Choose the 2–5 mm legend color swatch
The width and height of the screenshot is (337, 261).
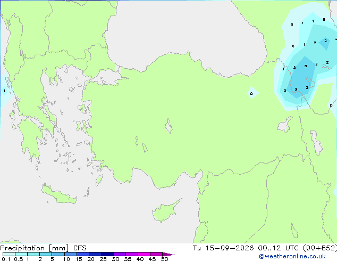tap(46, 254)
